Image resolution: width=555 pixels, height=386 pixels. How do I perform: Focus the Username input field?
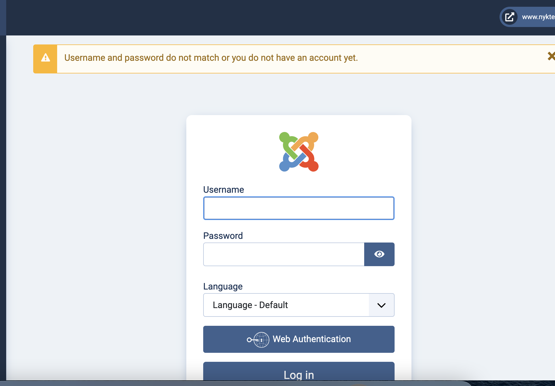299,208
